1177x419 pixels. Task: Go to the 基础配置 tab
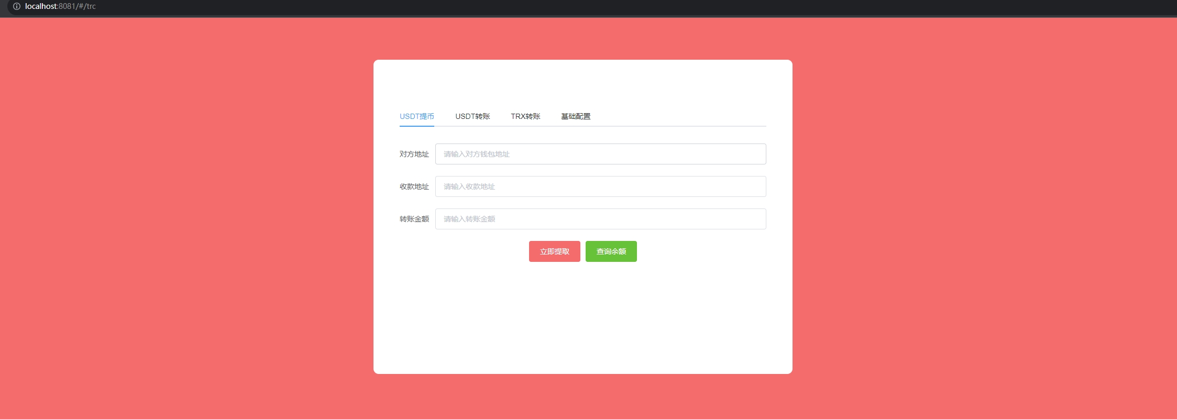pyautogui.click(x=576, y=116)
